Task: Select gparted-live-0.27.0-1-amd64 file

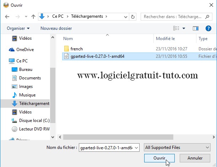Action: pos(139,56)
